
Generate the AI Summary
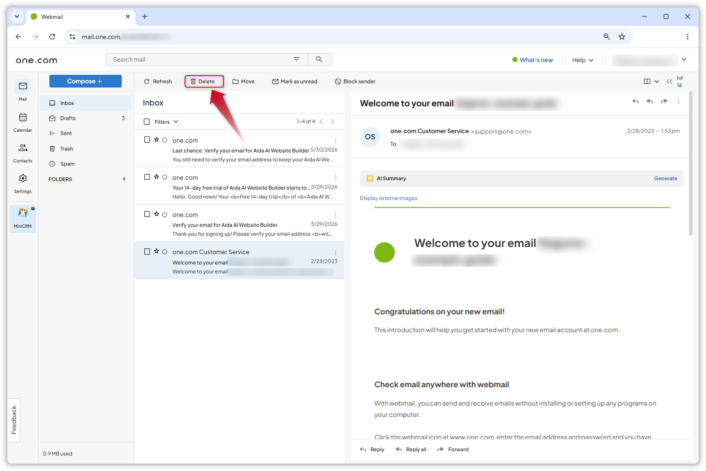[666, 178]
